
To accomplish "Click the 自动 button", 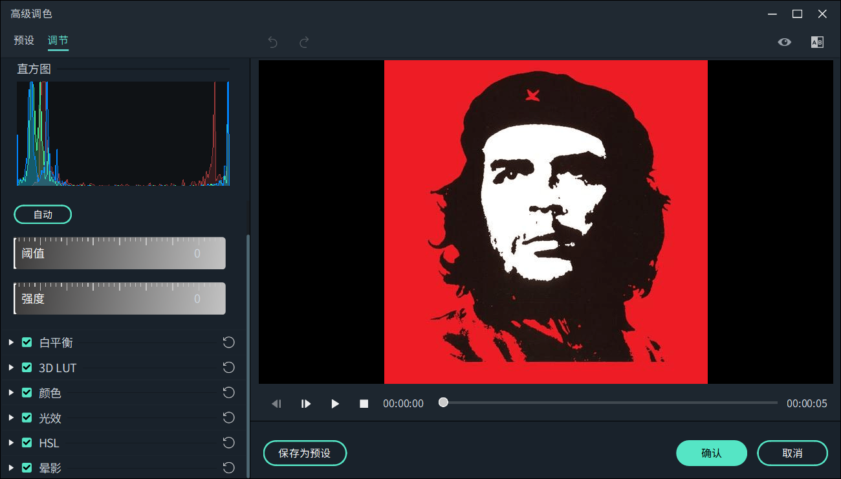I will tap(43, 214).
